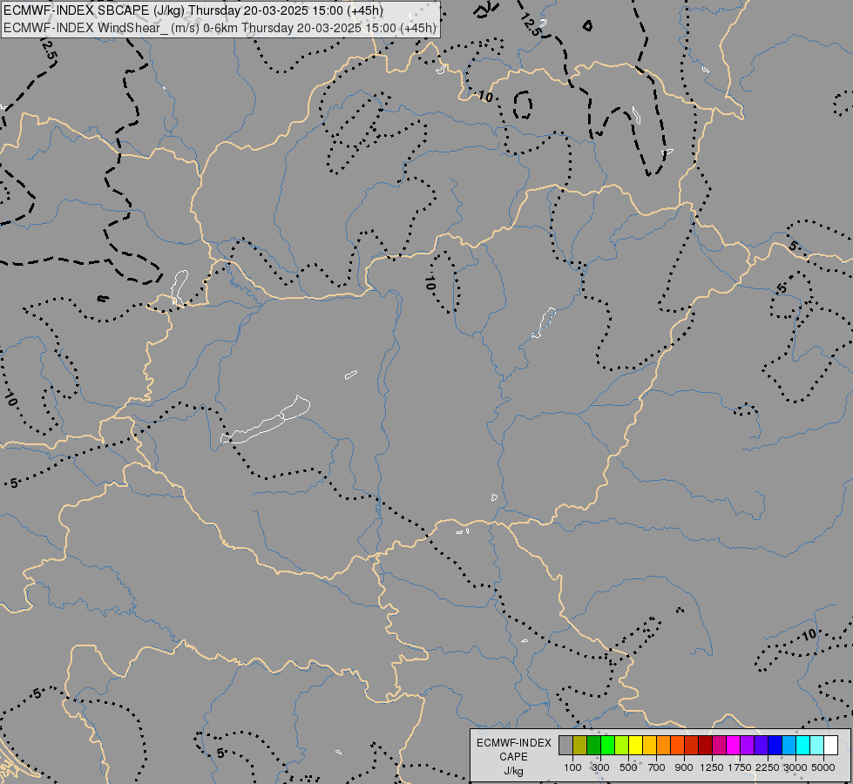This screenshot has width=853, height=784.
Task: Pick the '1750' legend scale value
Action: (x=740, y=767)
